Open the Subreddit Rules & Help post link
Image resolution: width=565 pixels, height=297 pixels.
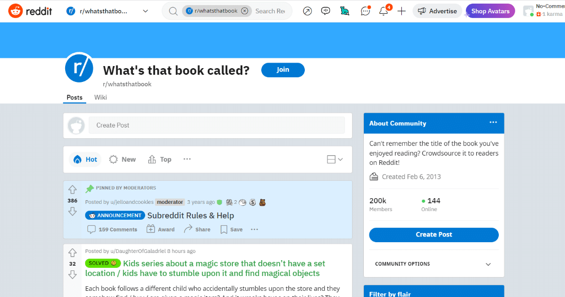click(x=190, y=216)
